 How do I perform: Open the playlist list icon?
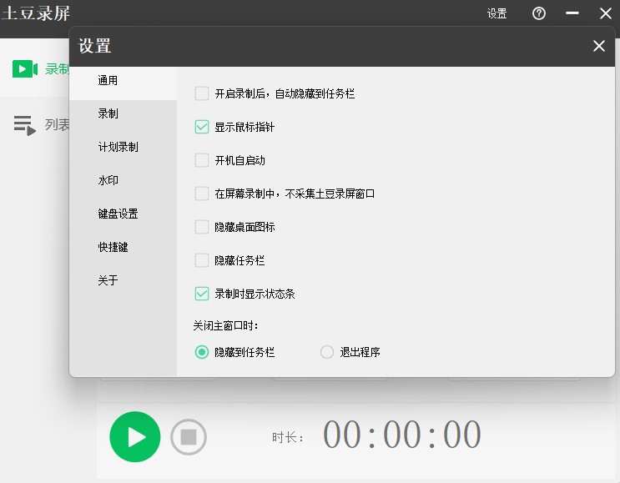[x=24, y=125]
